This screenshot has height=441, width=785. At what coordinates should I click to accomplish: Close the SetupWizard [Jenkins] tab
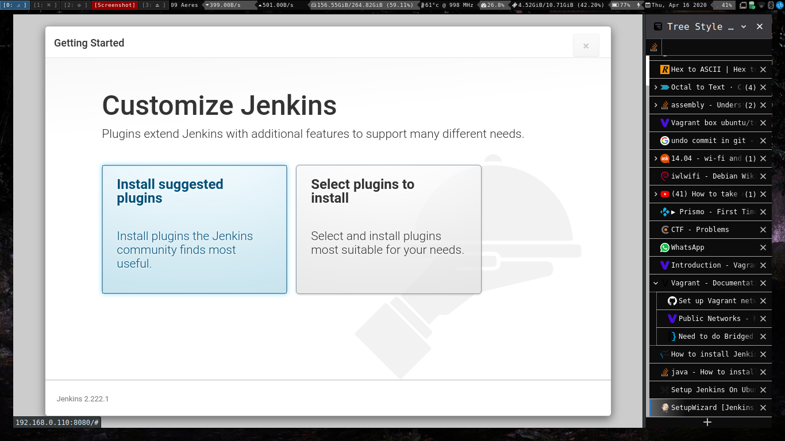(763, 408)
